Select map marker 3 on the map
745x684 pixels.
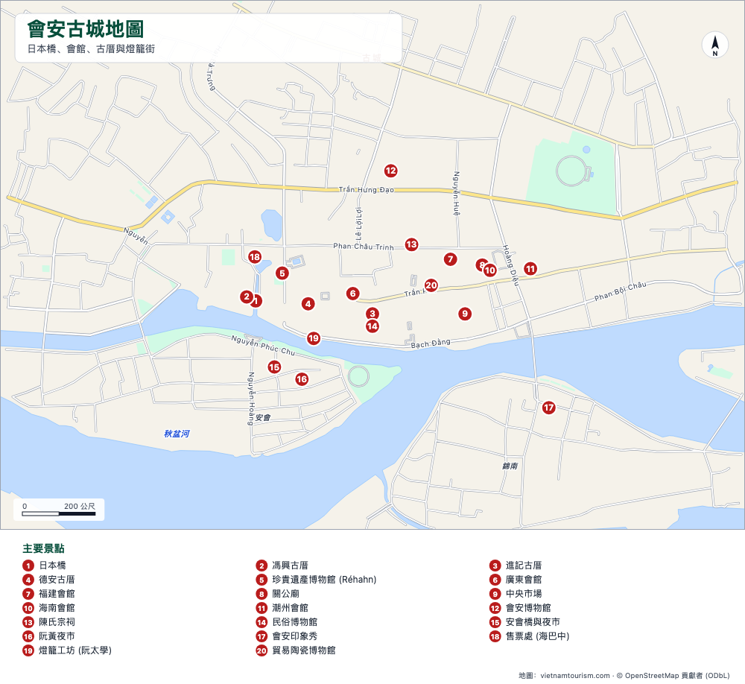[x=372, y=313]
